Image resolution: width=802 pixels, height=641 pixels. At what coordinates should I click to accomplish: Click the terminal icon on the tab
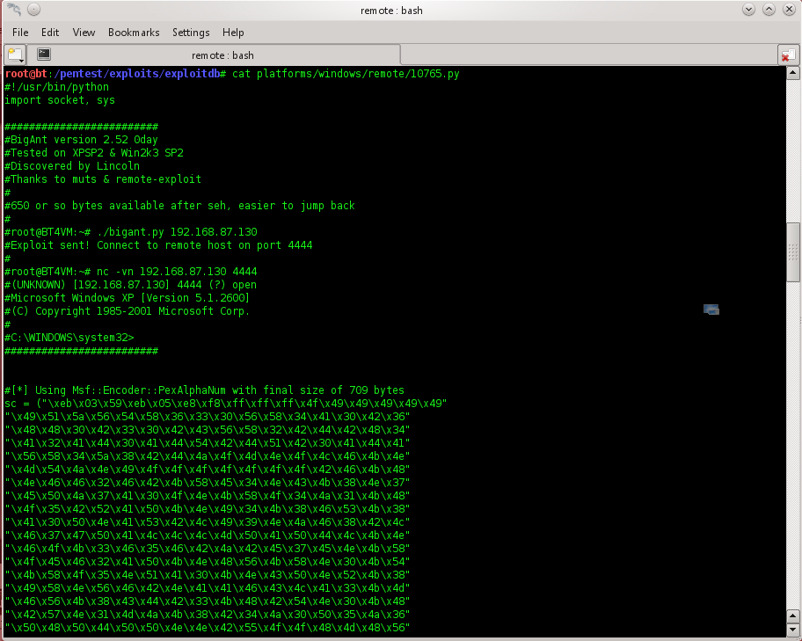tap(44, 55)
